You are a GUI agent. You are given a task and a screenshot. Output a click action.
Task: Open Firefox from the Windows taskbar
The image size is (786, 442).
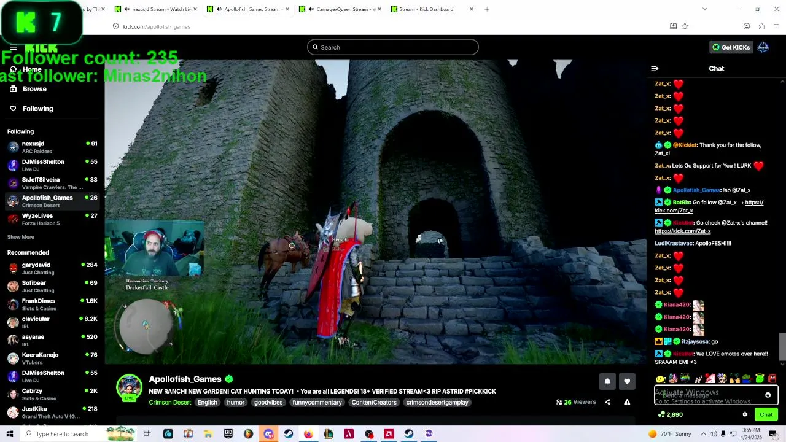(308, 434)
